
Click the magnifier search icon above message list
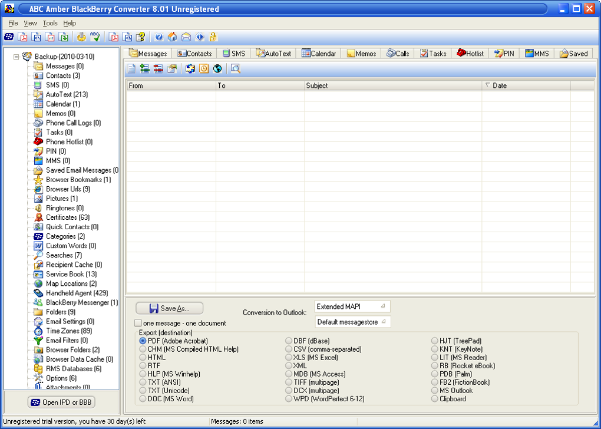[x=235, y=69]
